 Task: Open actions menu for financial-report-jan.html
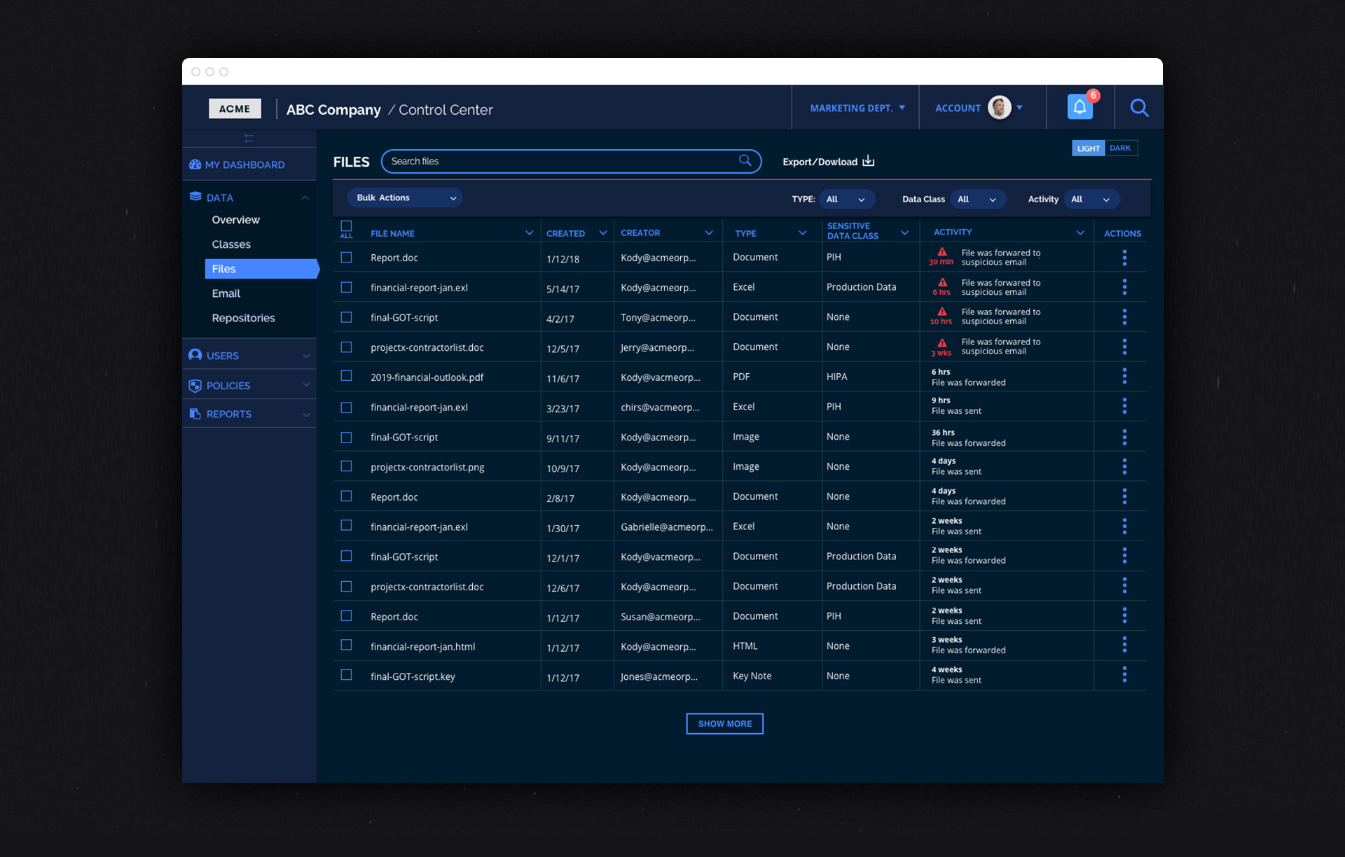tap(1124, 645)
